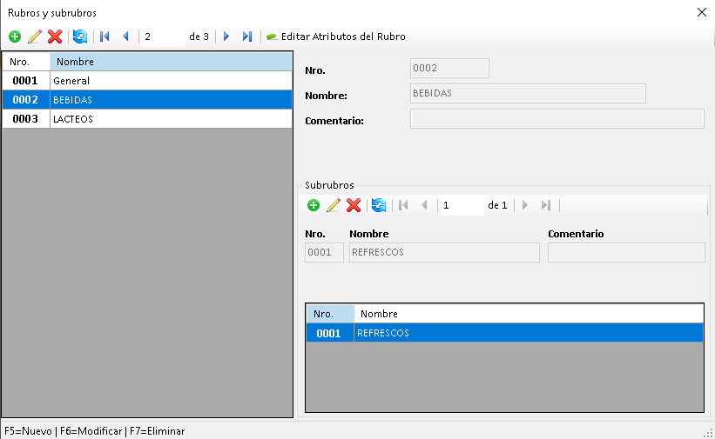The height and width of the screenshot is (439, 715).
Task: Edit the subrubro with pencil icon
Action: [334, 205]
